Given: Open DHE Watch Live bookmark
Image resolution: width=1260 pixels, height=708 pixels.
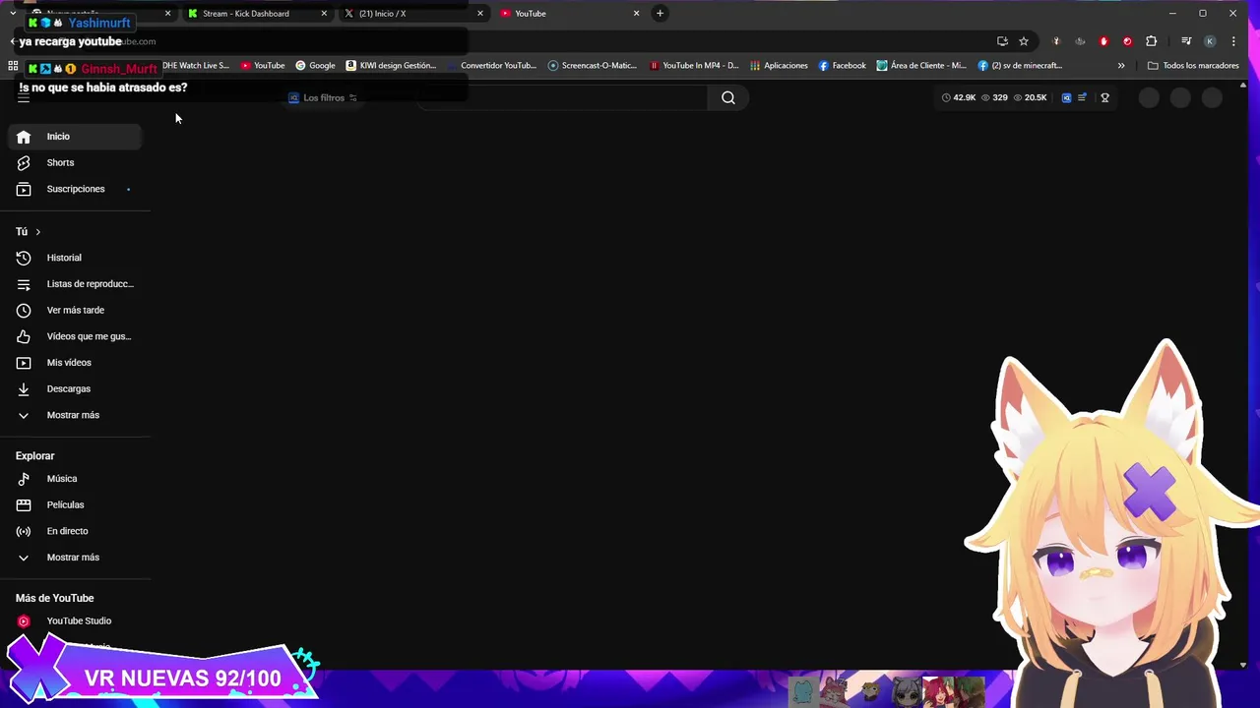Looking at the screenshot, I should (195, 66).
